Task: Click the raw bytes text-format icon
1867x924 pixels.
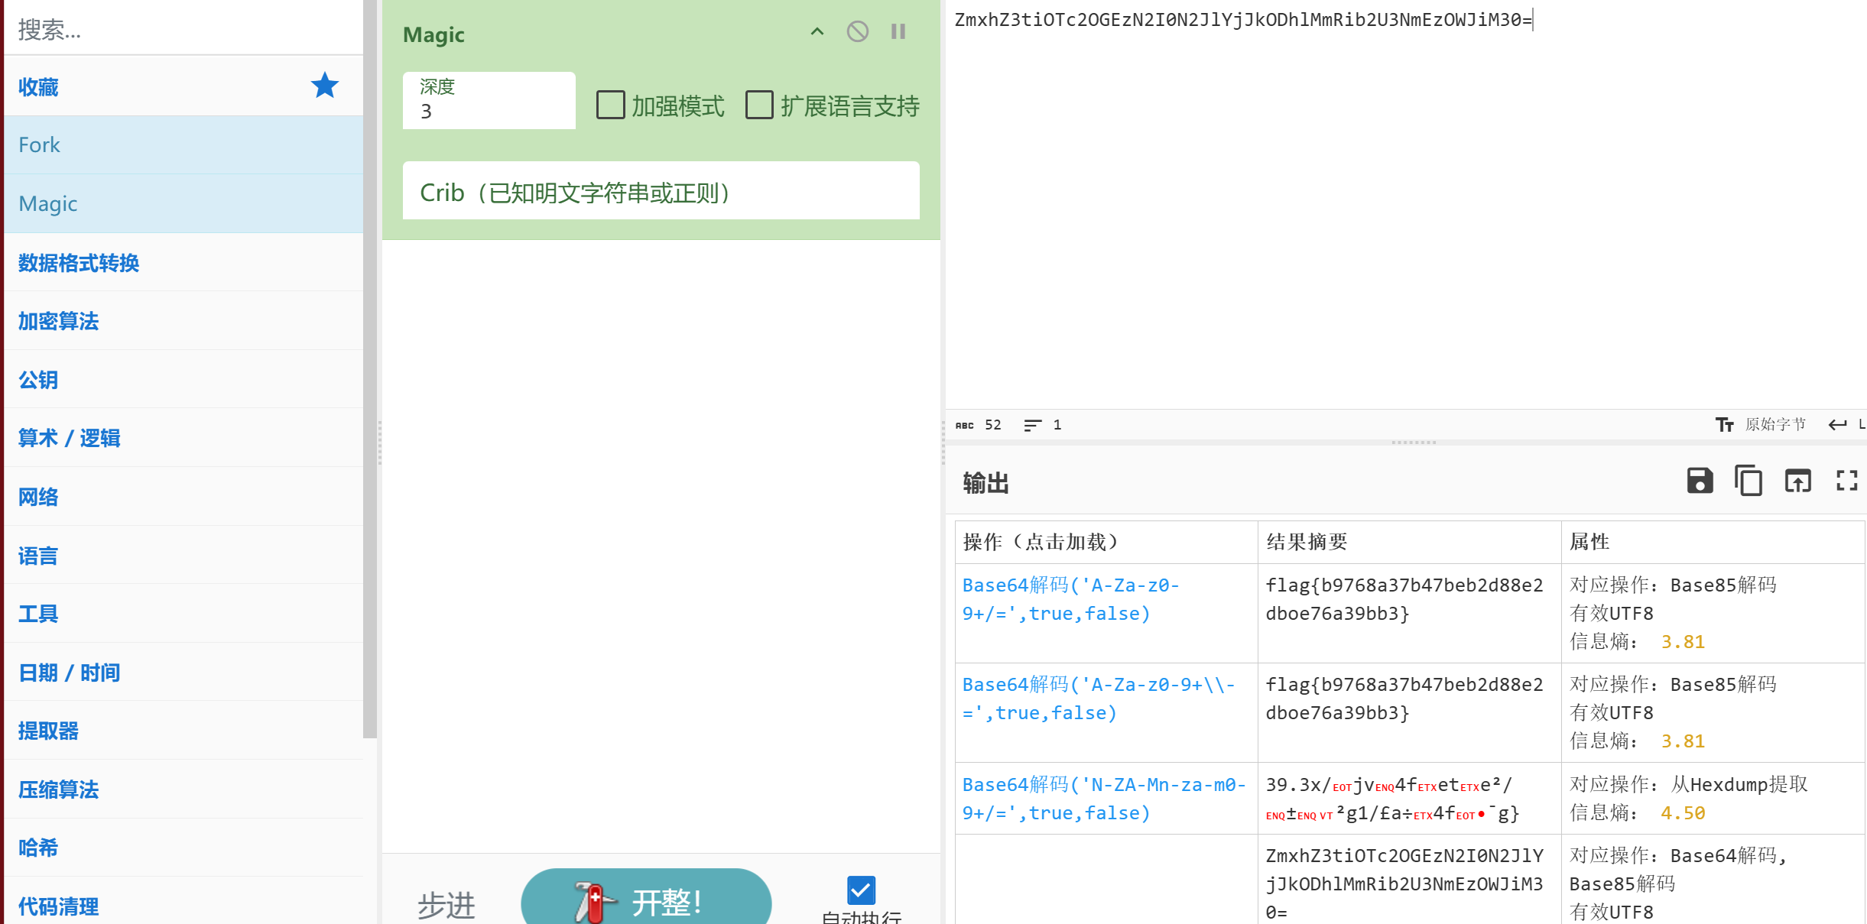Action: pyautogui.click(x=1725, y=425)
